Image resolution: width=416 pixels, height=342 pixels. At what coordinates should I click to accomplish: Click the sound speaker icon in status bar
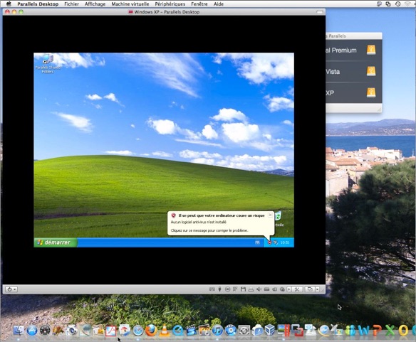[x=259, y=289]
